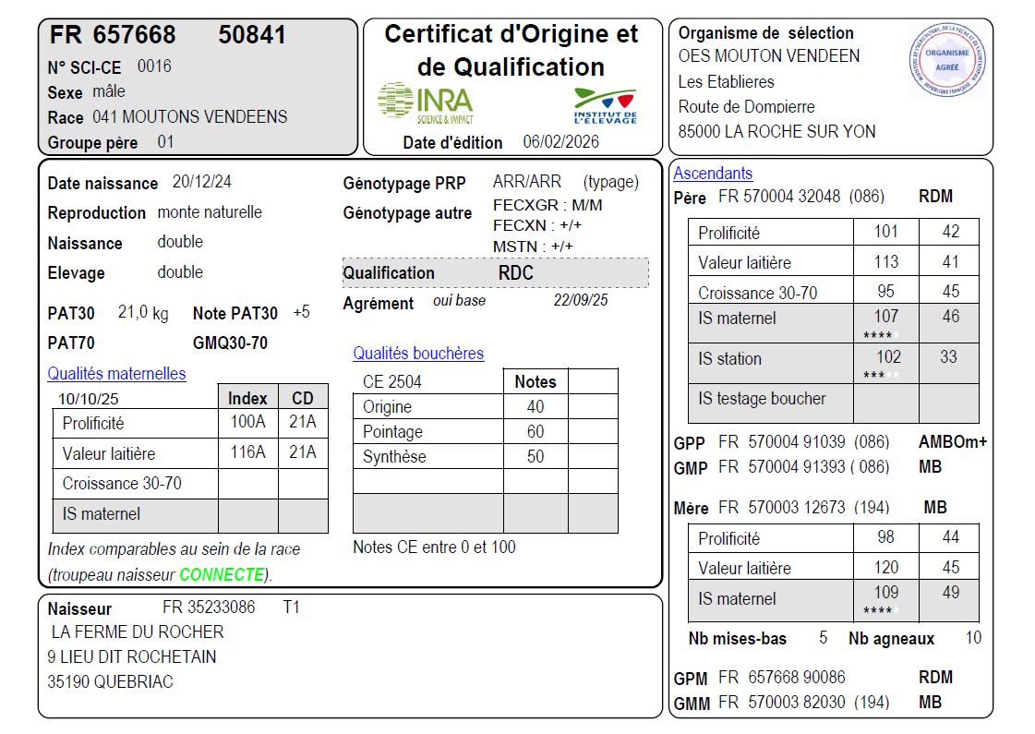Image resolution: width=1035 pixels, height=734 pixels.
Task: Open the Qualités maternelles link
Action: 116,374
